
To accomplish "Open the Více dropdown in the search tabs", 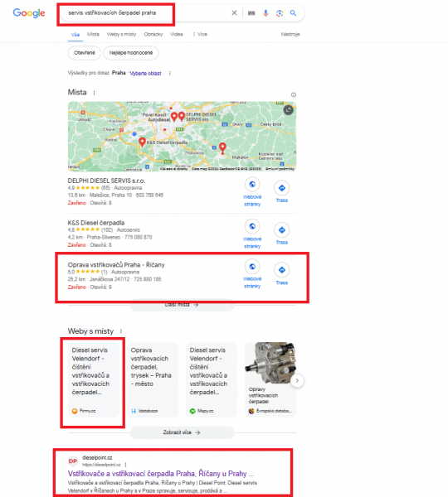I will click(200, 34).
